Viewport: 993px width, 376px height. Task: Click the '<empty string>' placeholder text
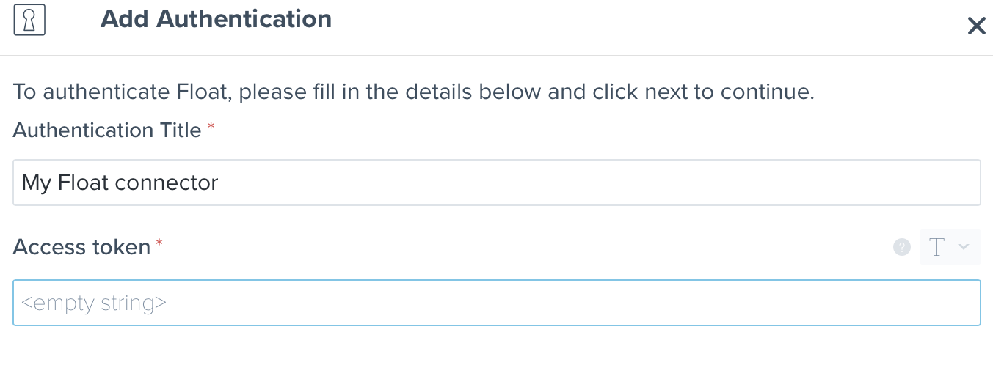(x=94, y=303)
